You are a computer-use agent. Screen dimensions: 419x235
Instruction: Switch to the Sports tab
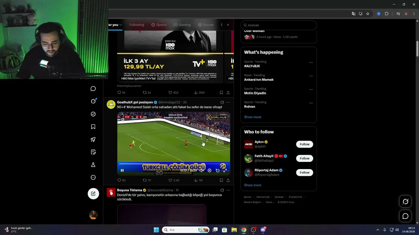coord(159,25)
